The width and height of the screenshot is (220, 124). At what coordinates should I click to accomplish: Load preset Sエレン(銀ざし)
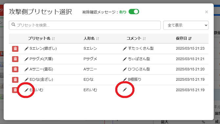[43, 49]
